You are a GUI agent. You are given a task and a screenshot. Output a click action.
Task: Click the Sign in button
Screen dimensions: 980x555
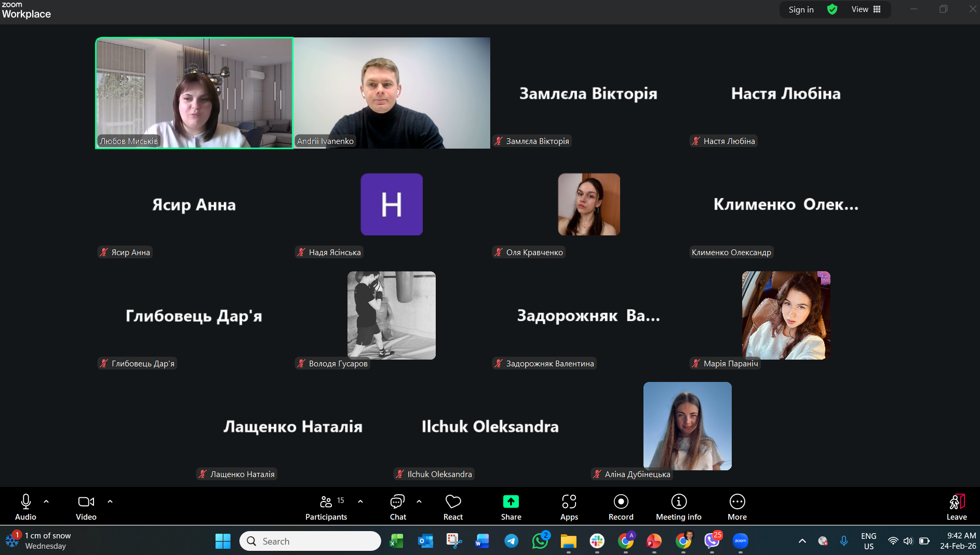pyautogui.click(x=801, y=9)
